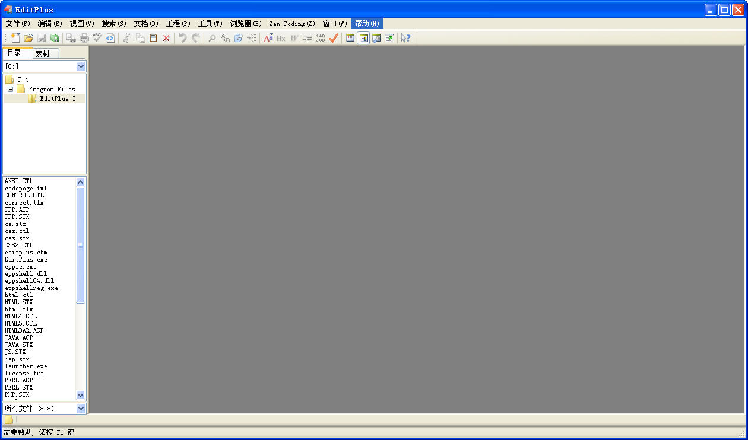This screenshot has width=748, height=440.
Task: Select EditPlus.exe in the file list
Action: [26, 259]
